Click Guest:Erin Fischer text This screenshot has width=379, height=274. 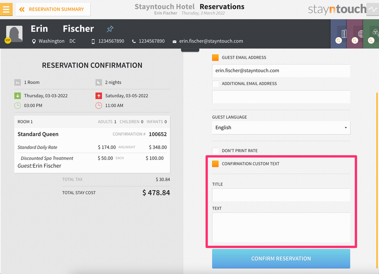(x=40, y=166)
